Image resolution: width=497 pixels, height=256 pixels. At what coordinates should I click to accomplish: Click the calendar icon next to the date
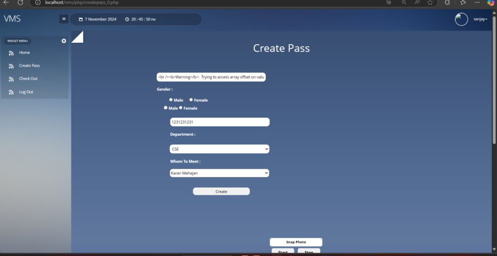click(x=81, y=19)
